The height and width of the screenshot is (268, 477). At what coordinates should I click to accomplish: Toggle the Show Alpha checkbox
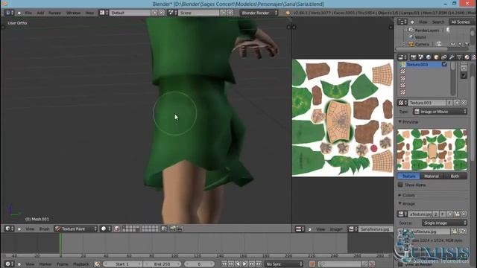(x=400, y=185)
